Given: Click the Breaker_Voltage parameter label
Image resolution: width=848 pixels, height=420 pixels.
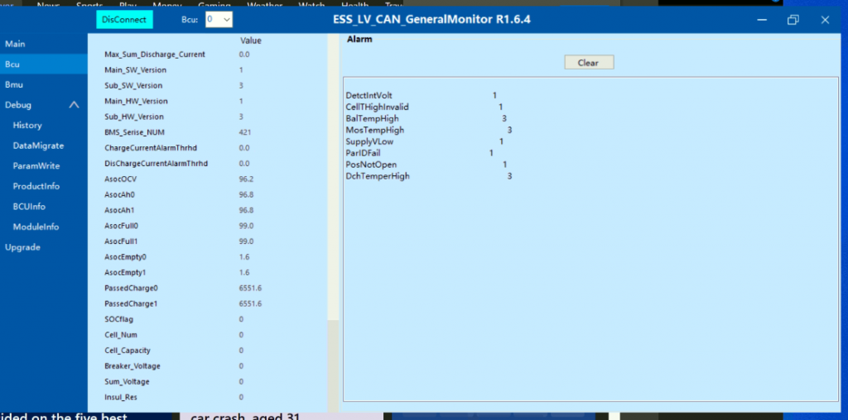Looking at the screenshot, I should pyautogui.click(x=132, y=366).
